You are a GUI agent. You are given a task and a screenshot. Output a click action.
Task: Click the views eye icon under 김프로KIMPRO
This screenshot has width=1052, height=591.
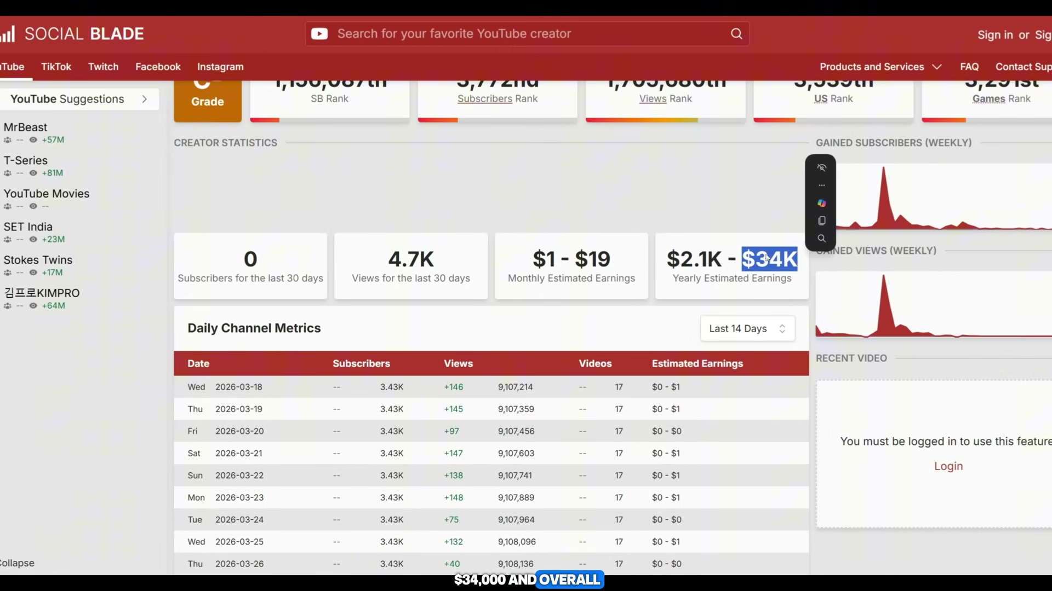(33, 306)
